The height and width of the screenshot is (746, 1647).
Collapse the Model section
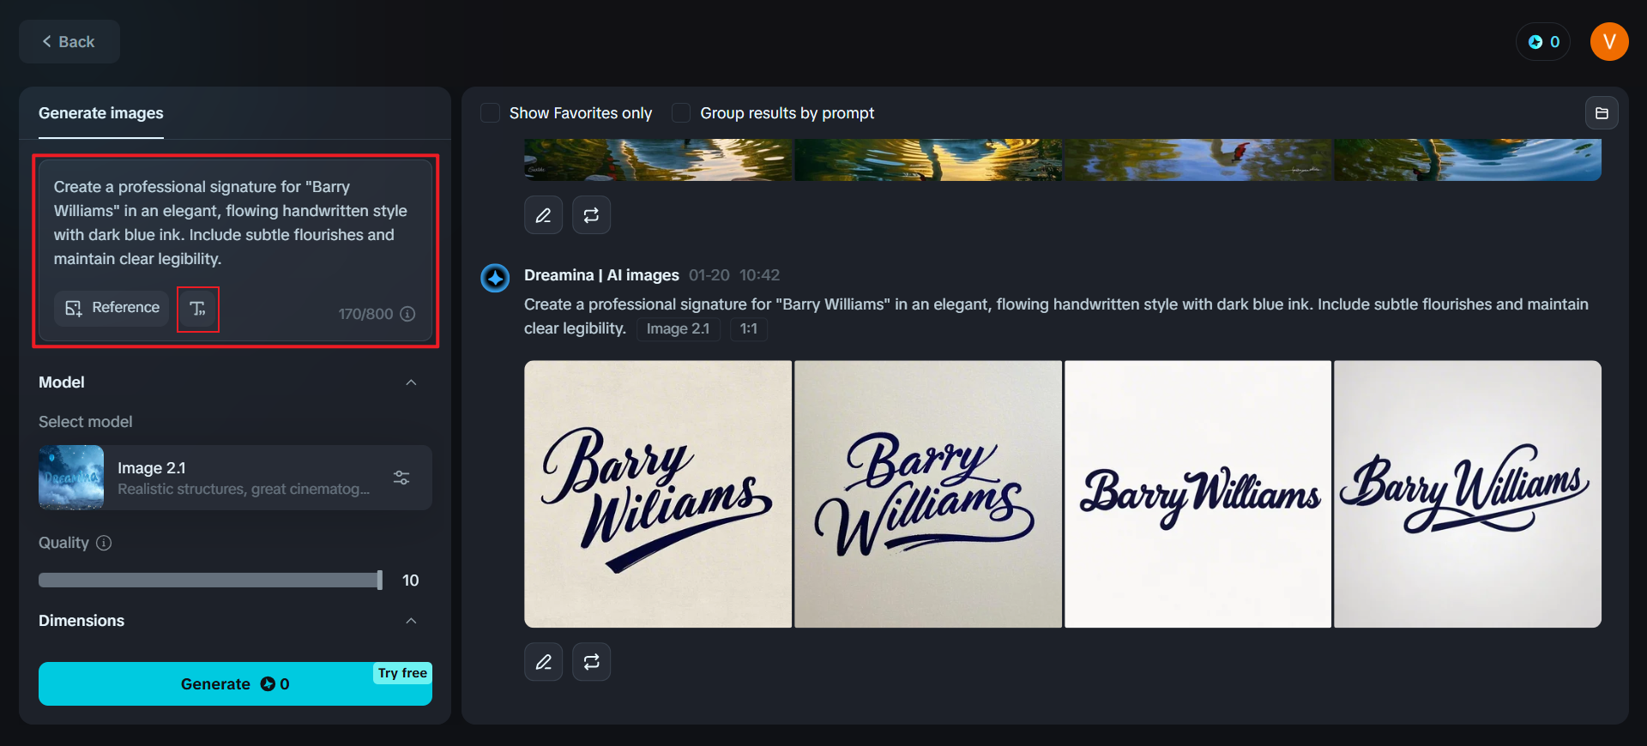411,382
